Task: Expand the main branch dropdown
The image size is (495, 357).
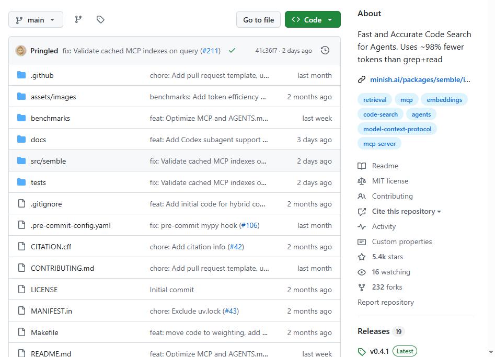Action: point(36,19)
